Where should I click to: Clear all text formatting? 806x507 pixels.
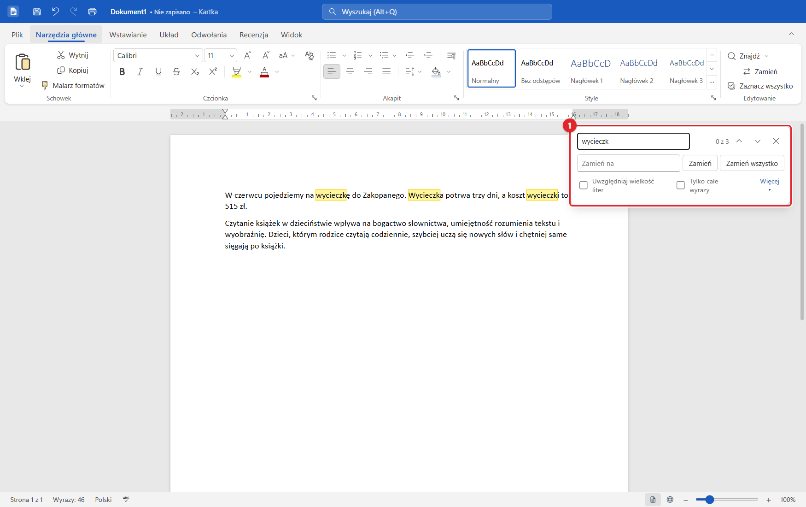pyautogui.click(x=310, y=55)
